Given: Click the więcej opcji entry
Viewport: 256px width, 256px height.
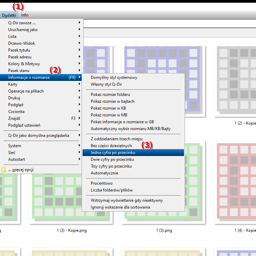Looking at the screenshot, I should coord(41,170).
